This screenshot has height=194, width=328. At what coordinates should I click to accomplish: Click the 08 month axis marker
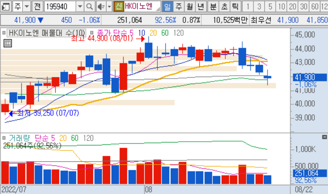(149, 190)
